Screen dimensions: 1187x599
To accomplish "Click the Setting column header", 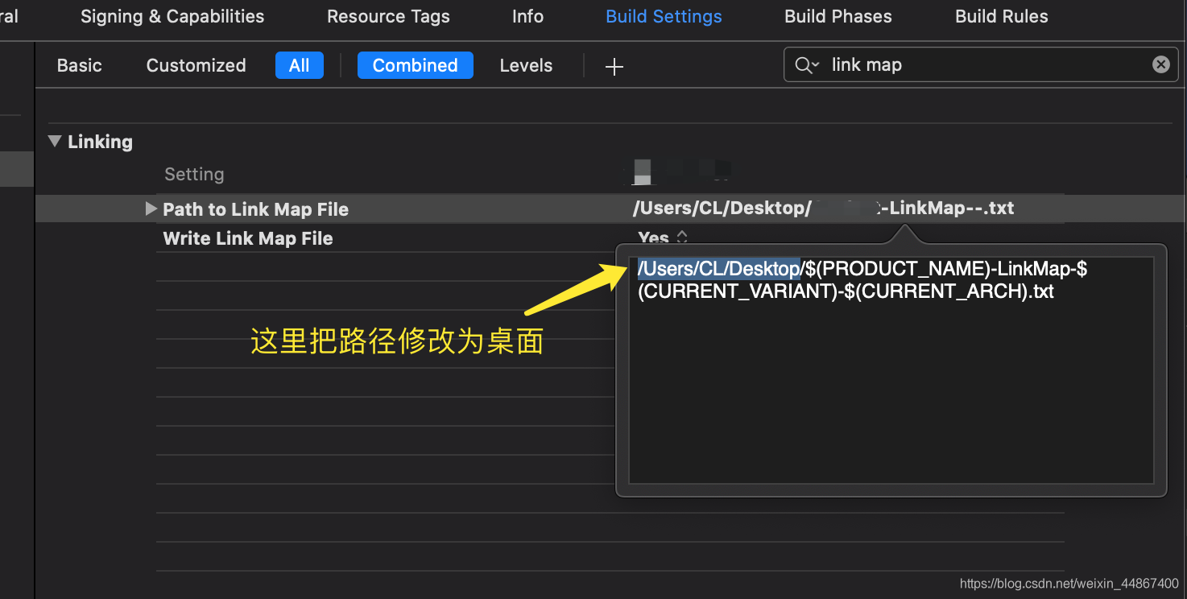I will pyautogui.click(x=194, y=174).
